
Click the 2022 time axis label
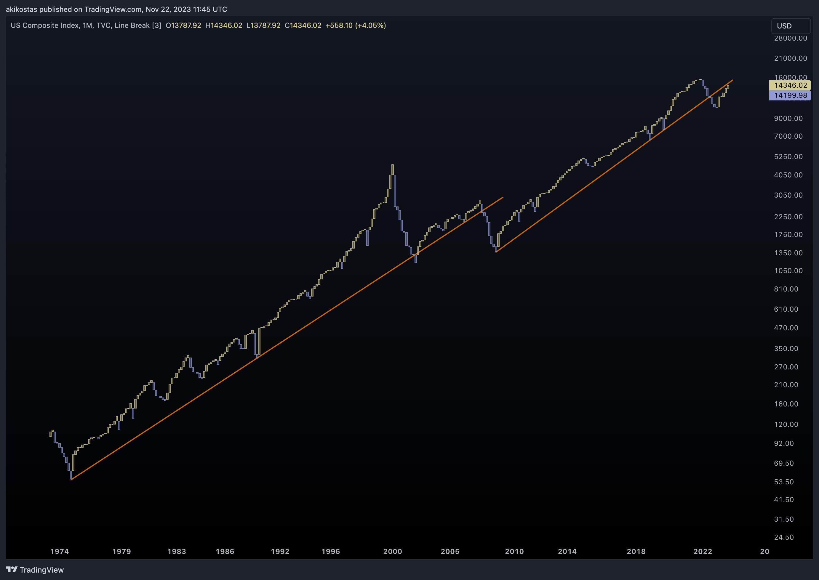click(703, 551)
